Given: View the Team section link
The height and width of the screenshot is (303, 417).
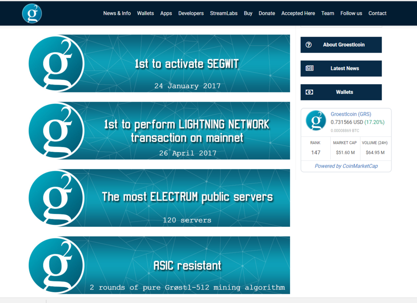Looking at the screenshot, I should 327,13.
